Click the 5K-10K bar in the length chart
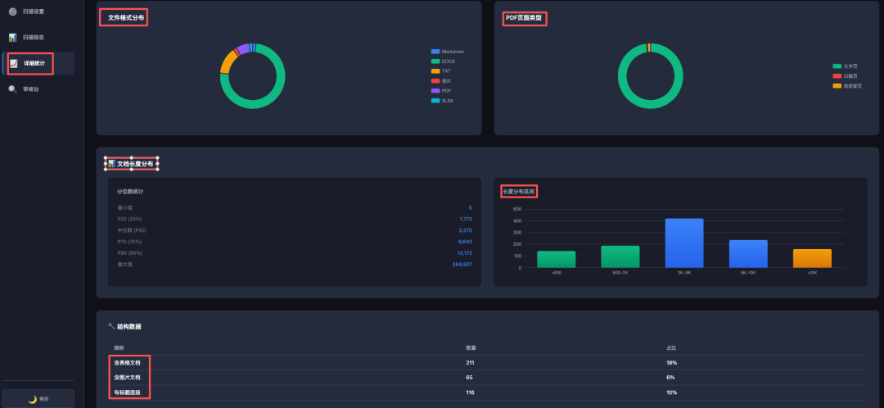884x408 pixels. 748,254
